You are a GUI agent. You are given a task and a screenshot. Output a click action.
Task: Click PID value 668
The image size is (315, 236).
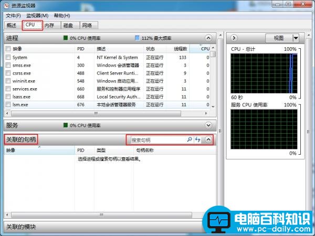(x=80, y=96)
